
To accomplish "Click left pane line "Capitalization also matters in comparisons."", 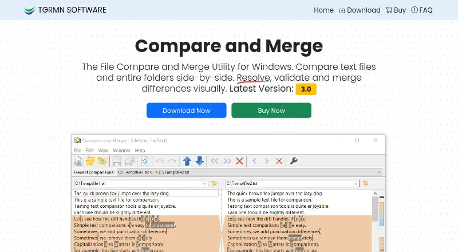I will [119, 245].
